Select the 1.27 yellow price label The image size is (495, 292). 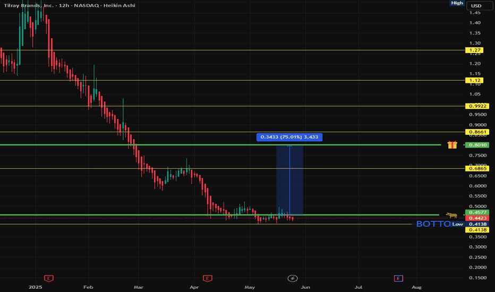coord(474,50)
